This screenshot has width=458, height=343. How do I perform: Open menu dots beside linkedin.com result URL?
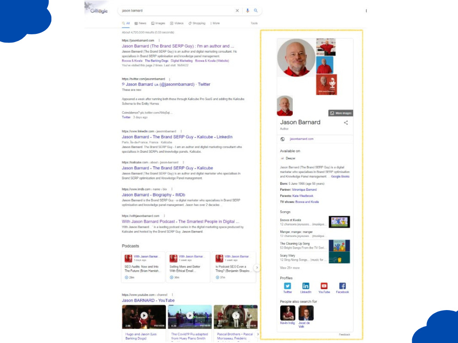(x=181, y=131)
